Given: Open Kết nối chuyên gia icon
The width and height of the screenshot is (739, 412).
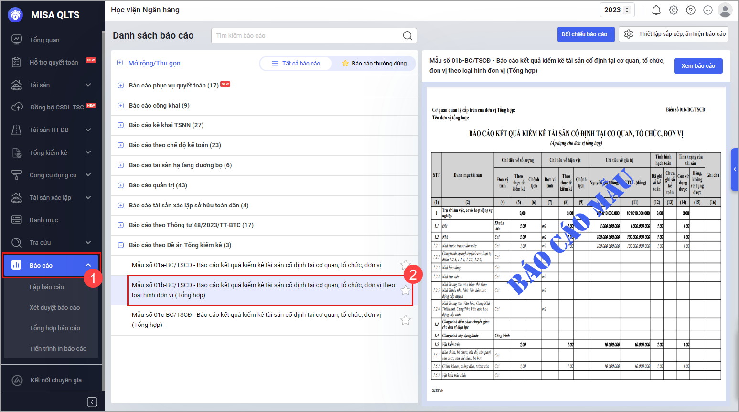Looking at the screenshot, I should coord(17,380).
